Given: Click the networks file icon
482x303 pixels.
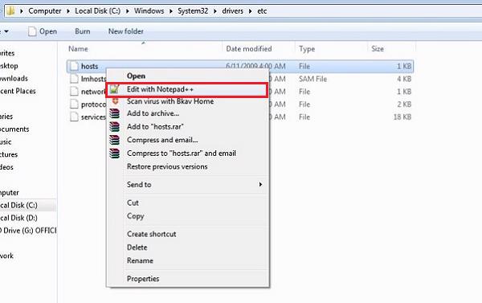Looking at the screenshot, I should tap(74, 92).
